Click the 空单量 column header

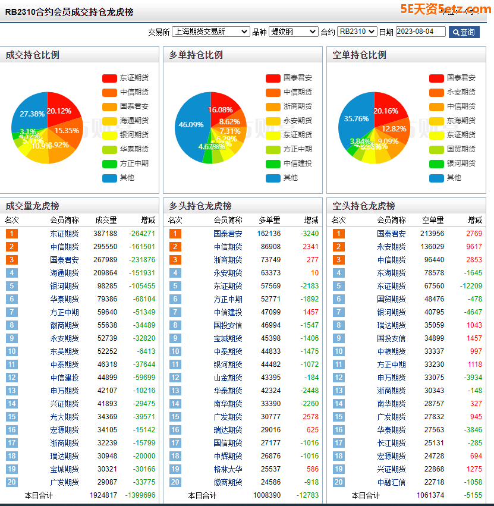pos(433,221)
